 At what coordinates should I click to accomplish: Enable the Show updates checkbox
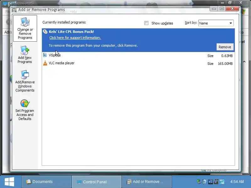(x=146, y=23)
